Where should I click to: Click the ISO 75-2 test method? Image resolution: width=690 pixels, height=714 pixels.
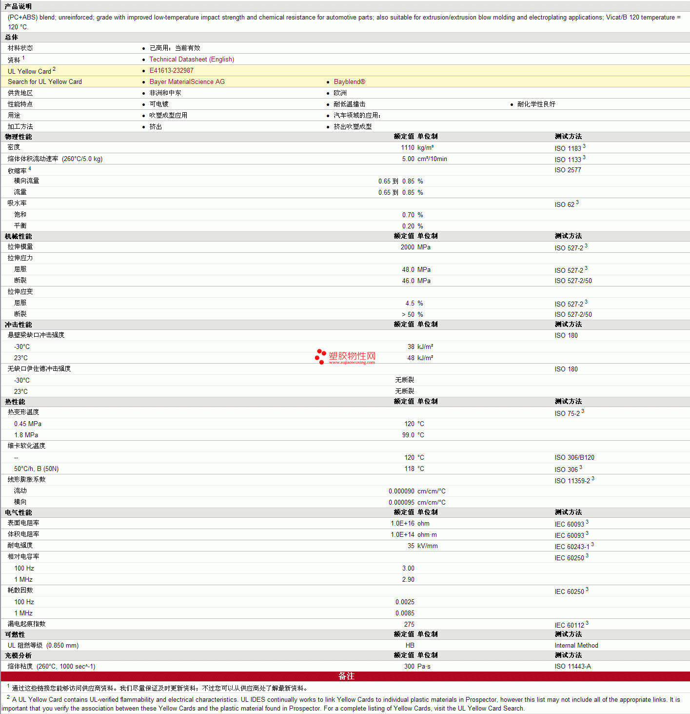click(567, 413)
